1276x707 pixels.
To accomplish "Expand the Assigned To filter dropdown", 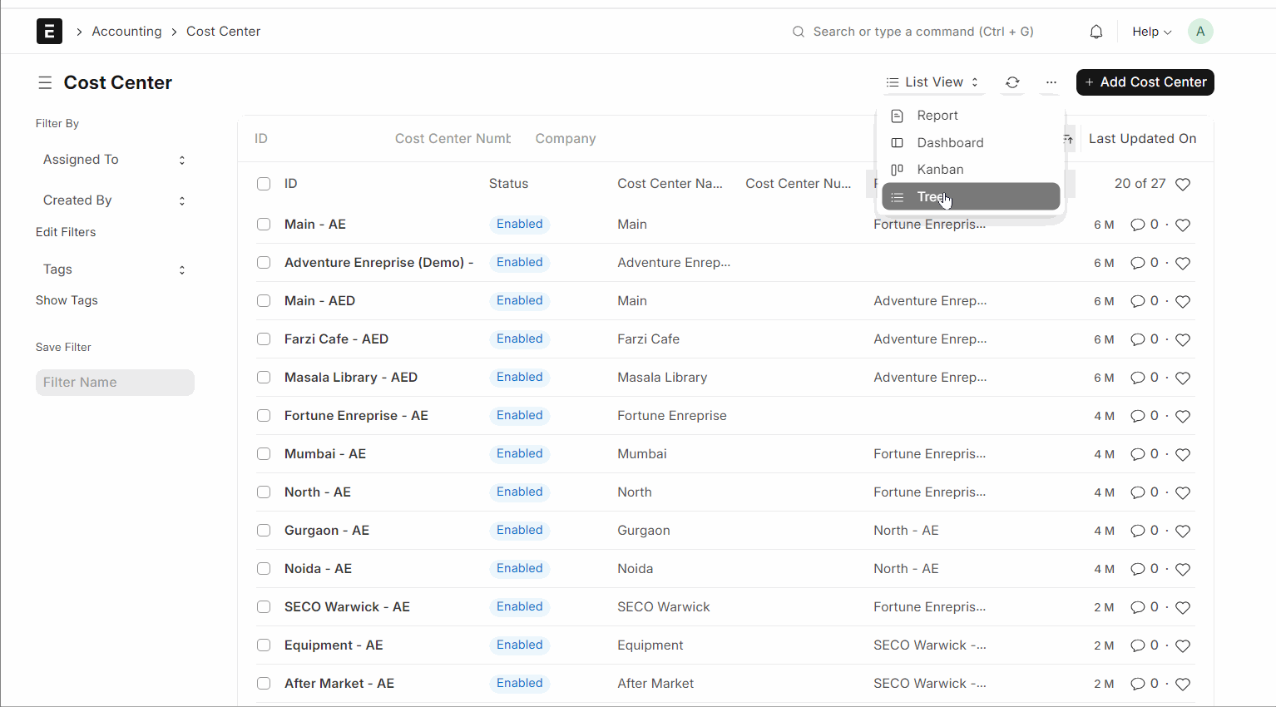I will (114, 160).
